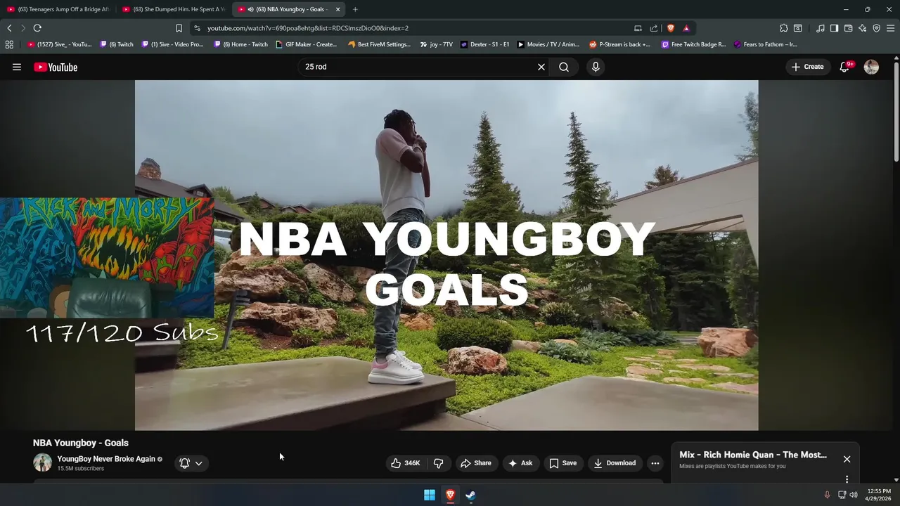Open Steam from the taskbar
900x506 pixels.
pos(470,495)
